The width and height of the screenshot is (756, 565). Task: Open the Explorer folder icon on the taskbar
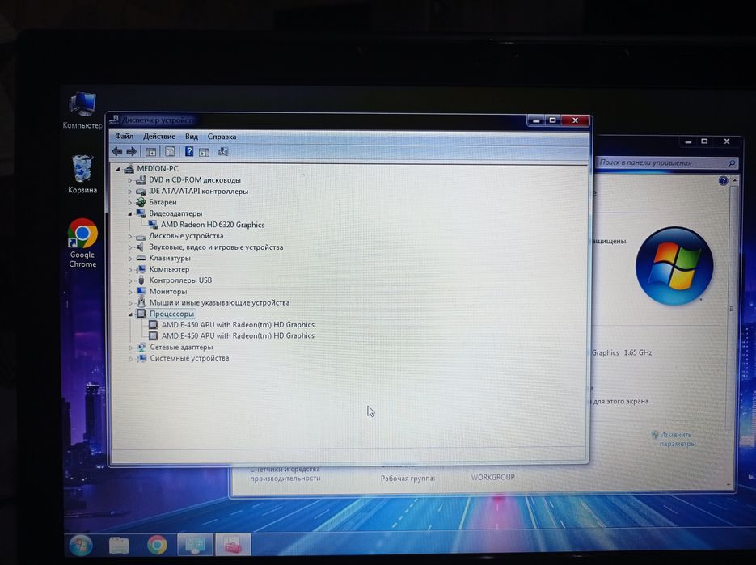[x=119, y=546]
